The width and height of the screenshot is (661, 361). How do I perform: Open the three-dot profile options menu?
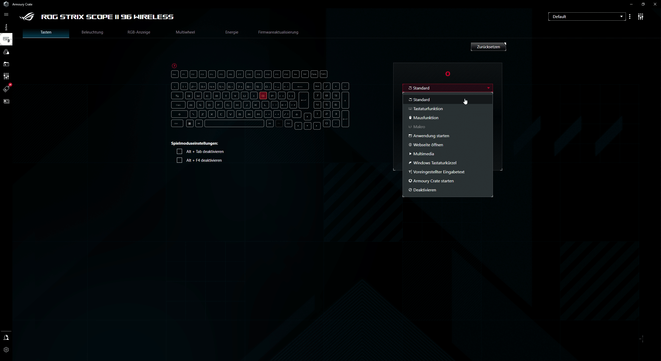click(x=630, y=17)
